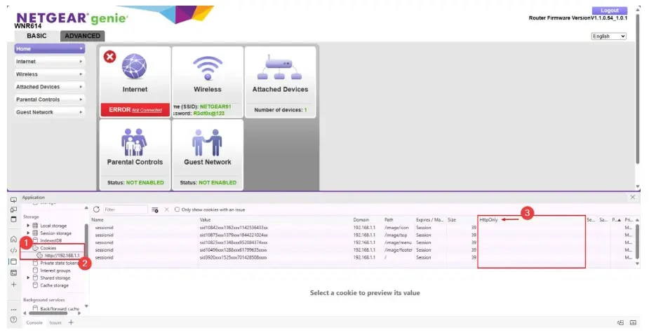
Task: Open the English language dropdown
Action: (x=608, y=36)
